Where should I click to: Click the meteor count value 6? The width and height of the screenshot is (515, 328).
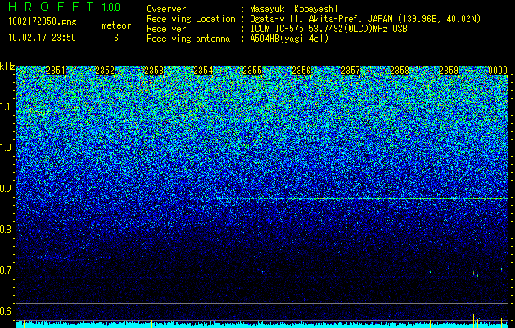(x=116, y=38)
